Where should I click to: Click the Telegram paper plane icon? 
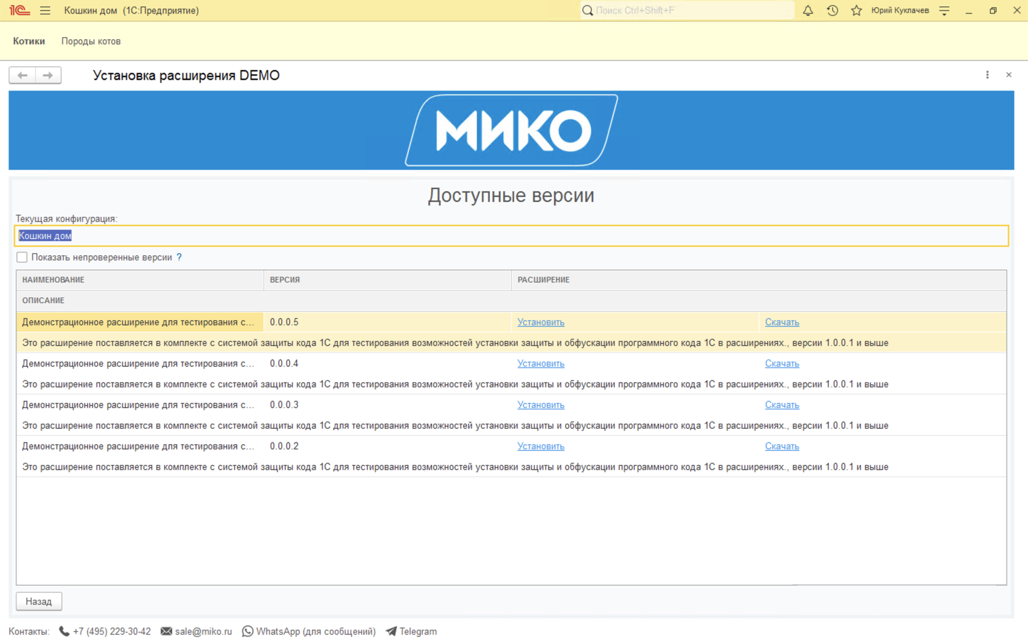pos(391,631)
